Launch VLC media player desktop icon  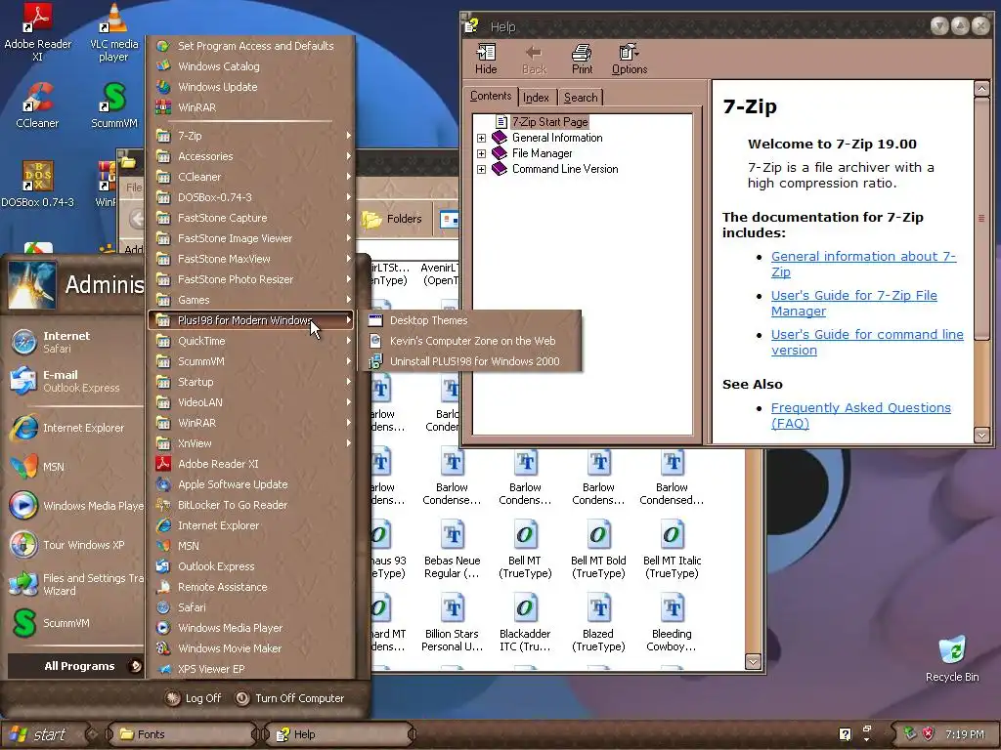[x=113, y=32]
